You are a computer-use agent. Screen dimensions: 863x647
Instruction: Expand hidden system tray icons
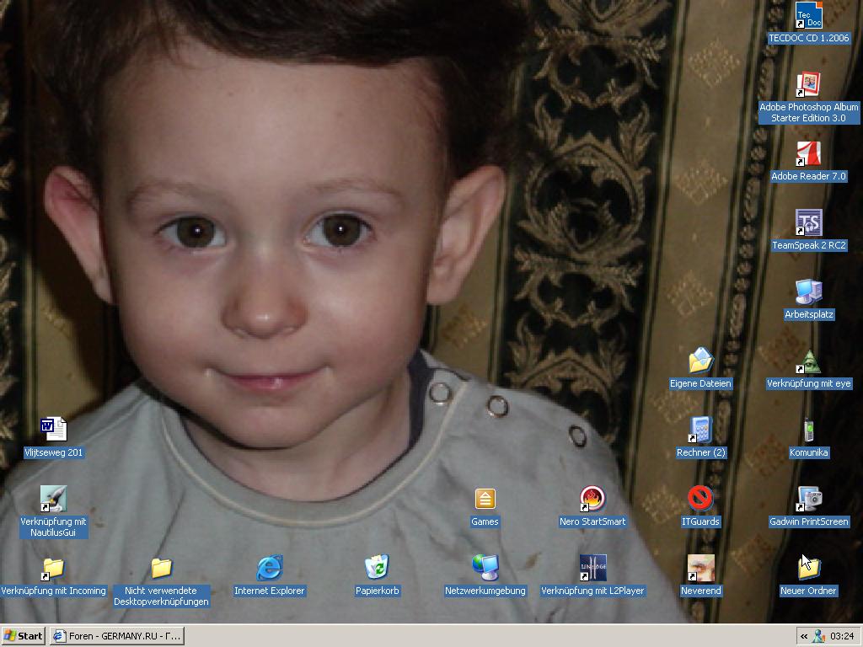coord(804,636)
